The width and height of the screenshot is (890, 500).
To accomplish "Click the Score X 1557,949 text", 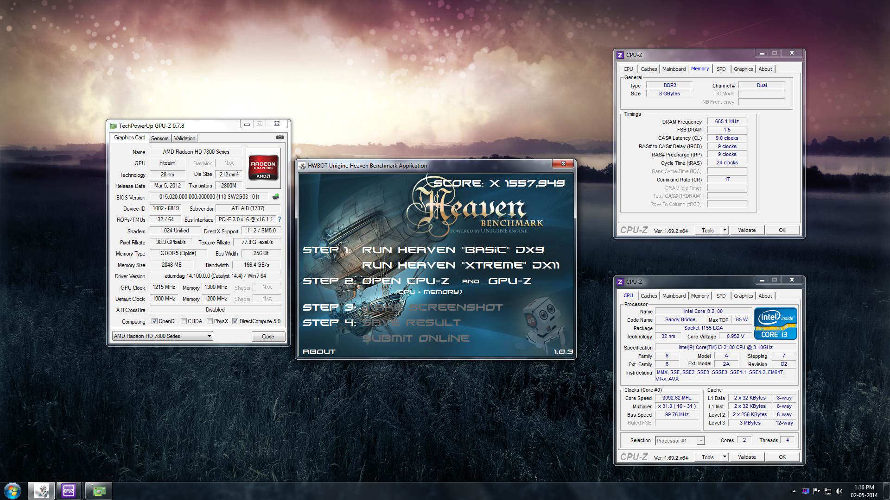I will (x=499, y=183).
